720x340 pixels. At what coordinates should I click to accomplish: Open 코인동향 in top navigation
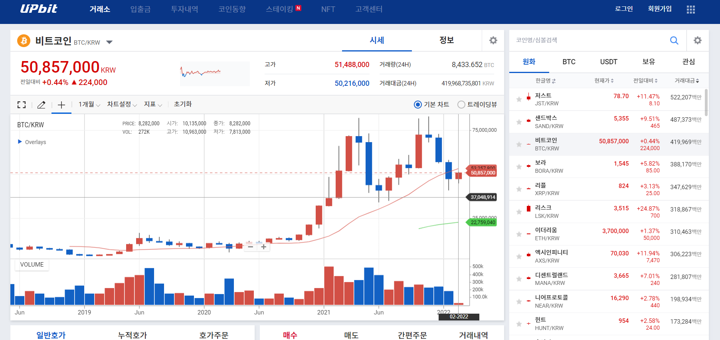232,9
